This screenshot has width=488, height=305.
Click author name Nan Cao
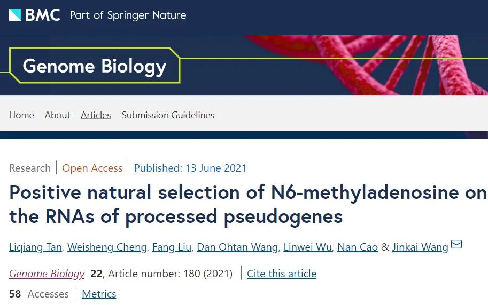358,247
